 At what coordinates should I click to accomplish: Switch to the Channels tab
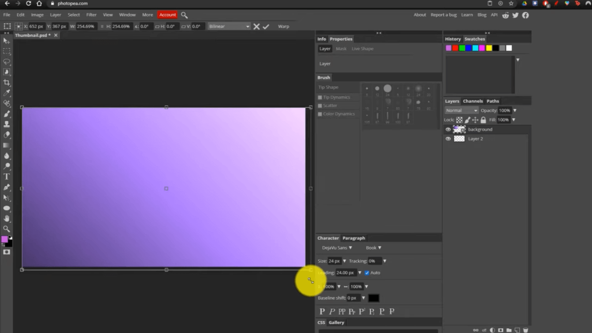point(473,101)
